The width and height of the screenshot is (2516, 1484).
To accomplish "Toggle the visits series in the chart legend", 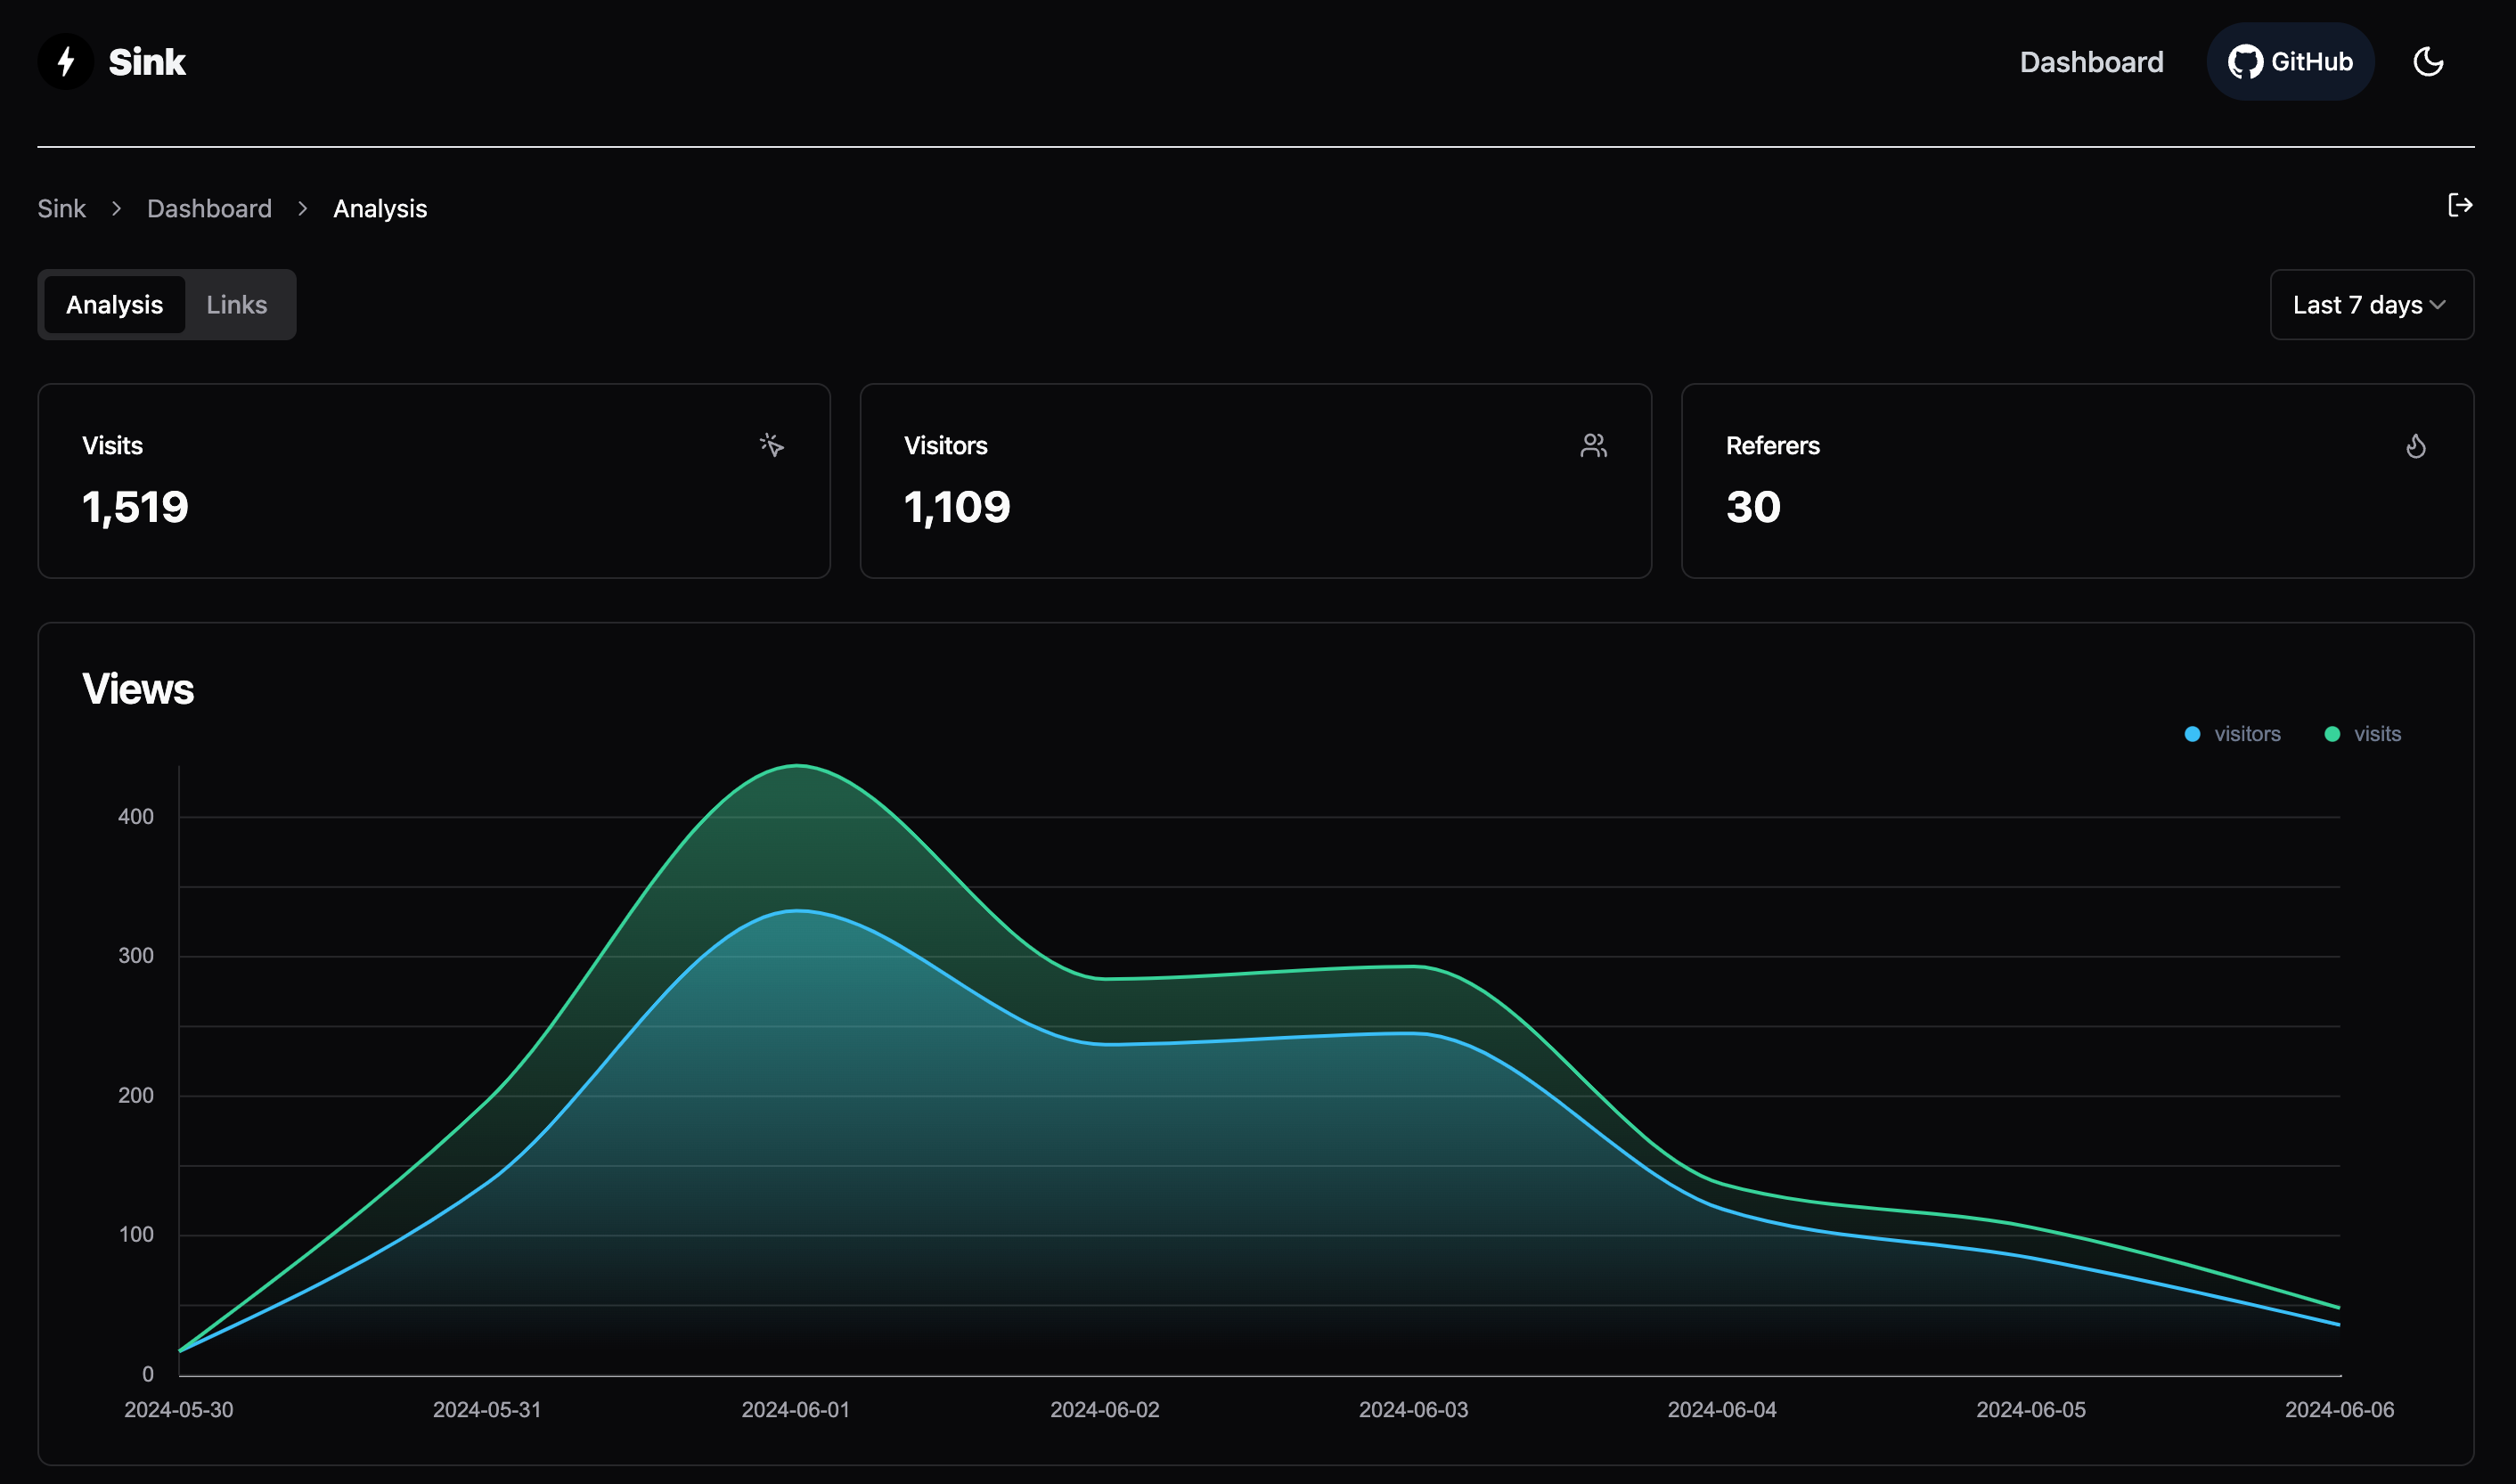I will (2362, 734).
